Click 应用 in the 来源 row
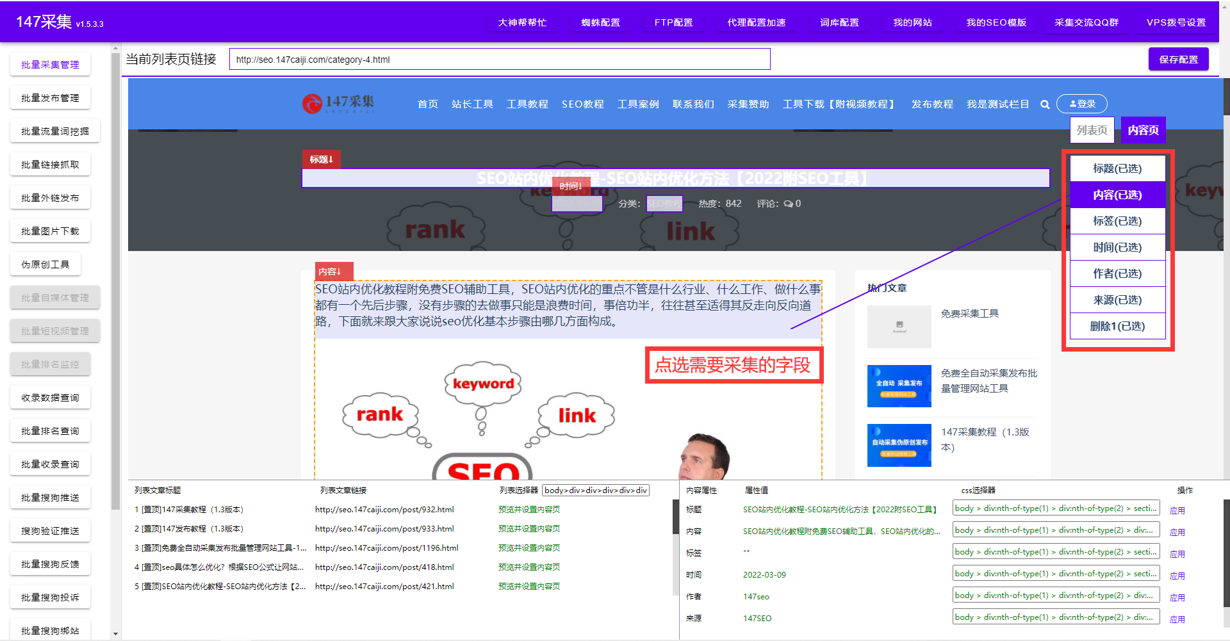Image resolution: width=1230 pixels, height=641 pixels. (1177, 619)
